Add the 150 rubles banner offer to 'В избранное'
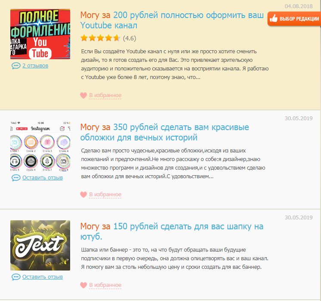Screen dimensions: 321x301 (105, 285)
